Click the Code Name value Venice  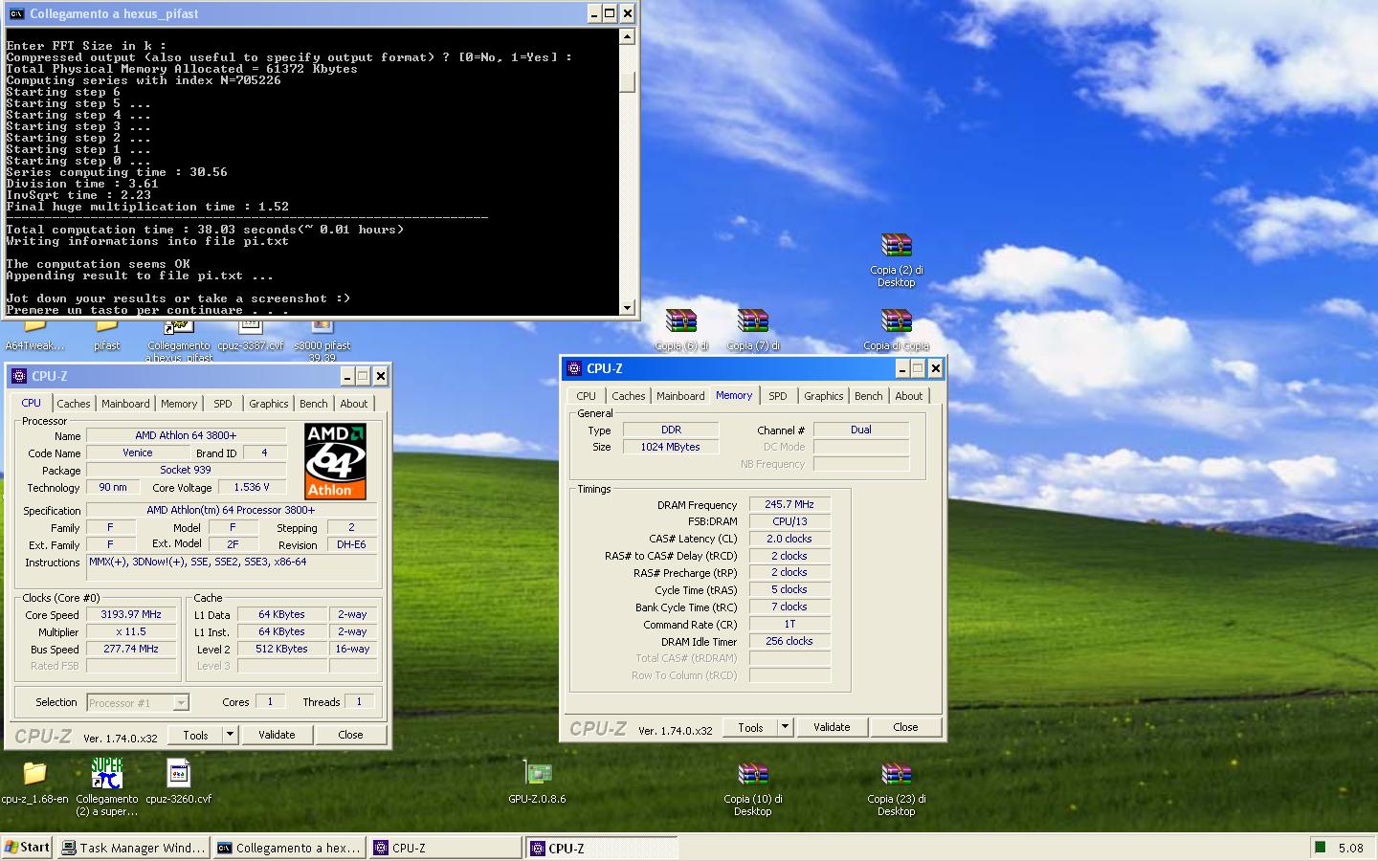(x=137, y=453)
